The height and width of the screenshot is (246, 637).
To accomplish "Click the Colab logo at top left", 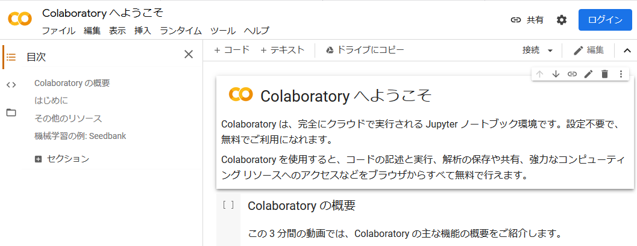I will [x=20, y=19].
